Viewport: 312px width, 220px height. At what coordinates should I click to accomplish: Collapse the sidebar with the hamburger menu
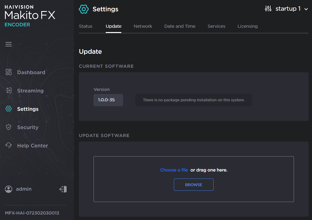point(9,44)
